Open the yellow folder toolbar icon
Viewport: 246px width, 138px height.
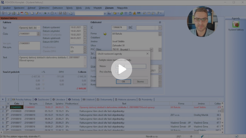click(115, 13)
